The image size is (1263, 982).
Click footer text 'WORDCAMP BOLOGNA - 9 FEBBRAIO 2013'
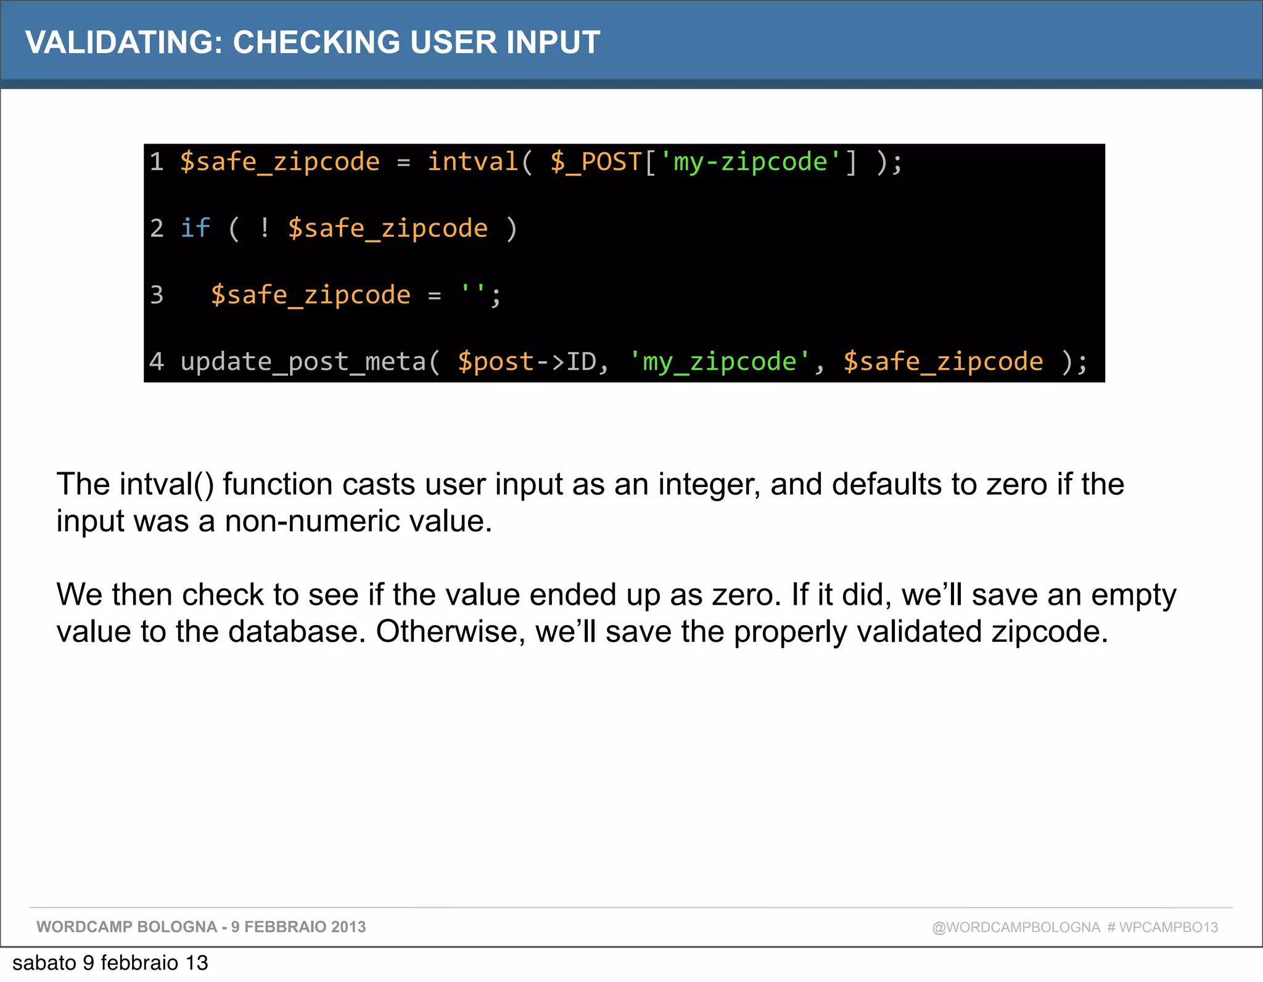(x=201, y=927)
